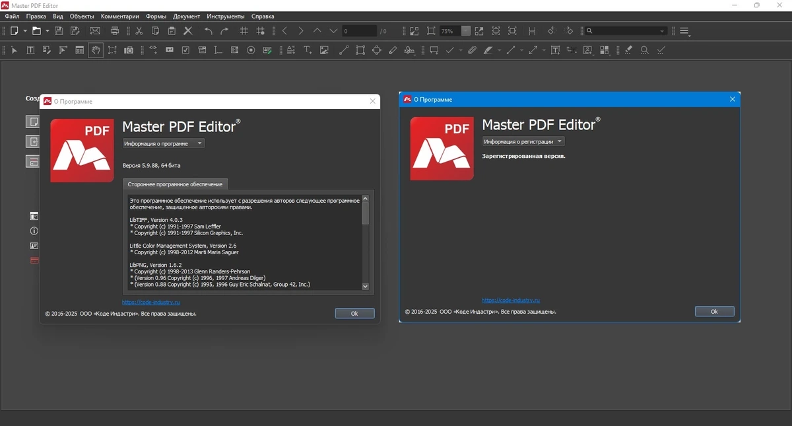Screen dimensions: 792x426
Task: Open the code-industry.ru link in left dialog
Action: (x=151, y=302)
